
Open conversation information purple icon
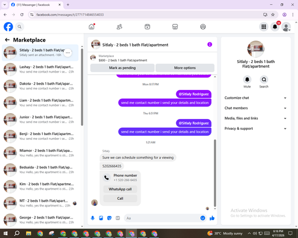[x=210, y=45]
